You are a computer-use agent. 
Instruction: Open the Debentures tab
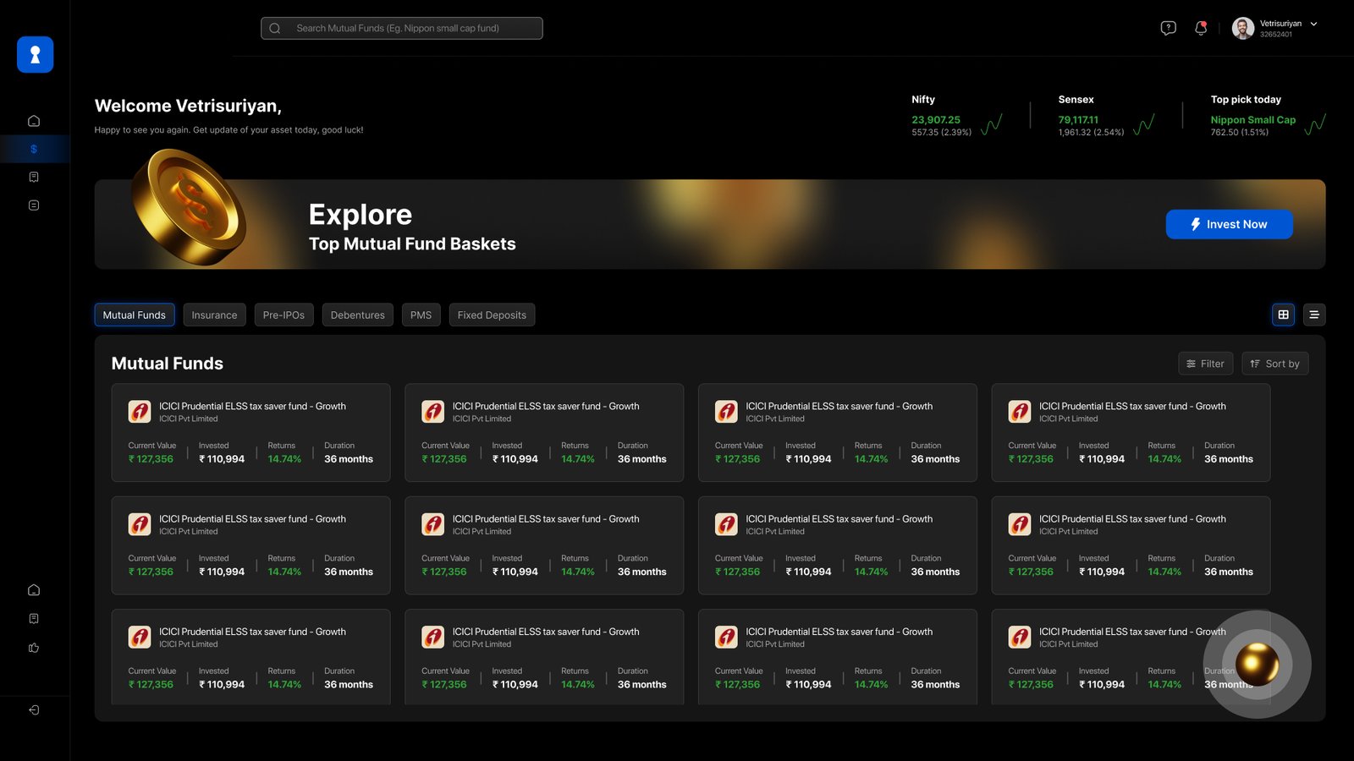357,315
